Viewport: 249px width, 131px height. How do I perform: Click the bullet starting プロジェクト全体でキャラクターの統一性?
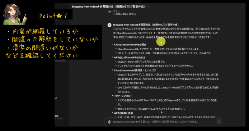pos(164,53)
